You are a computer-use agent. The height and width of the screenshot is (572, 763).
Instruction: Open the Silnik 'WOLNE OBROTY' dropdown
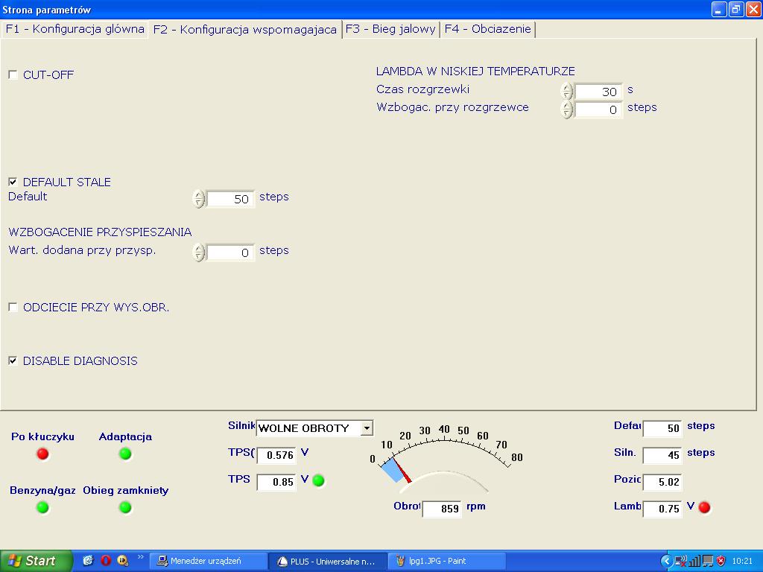(366, 428)
